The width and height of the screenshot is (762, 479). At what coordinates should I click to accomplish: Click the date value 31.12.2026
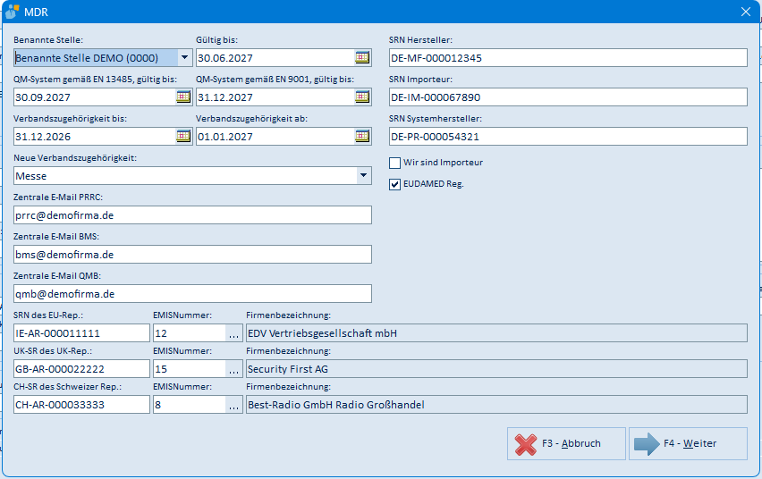click(x=43, y=137)
